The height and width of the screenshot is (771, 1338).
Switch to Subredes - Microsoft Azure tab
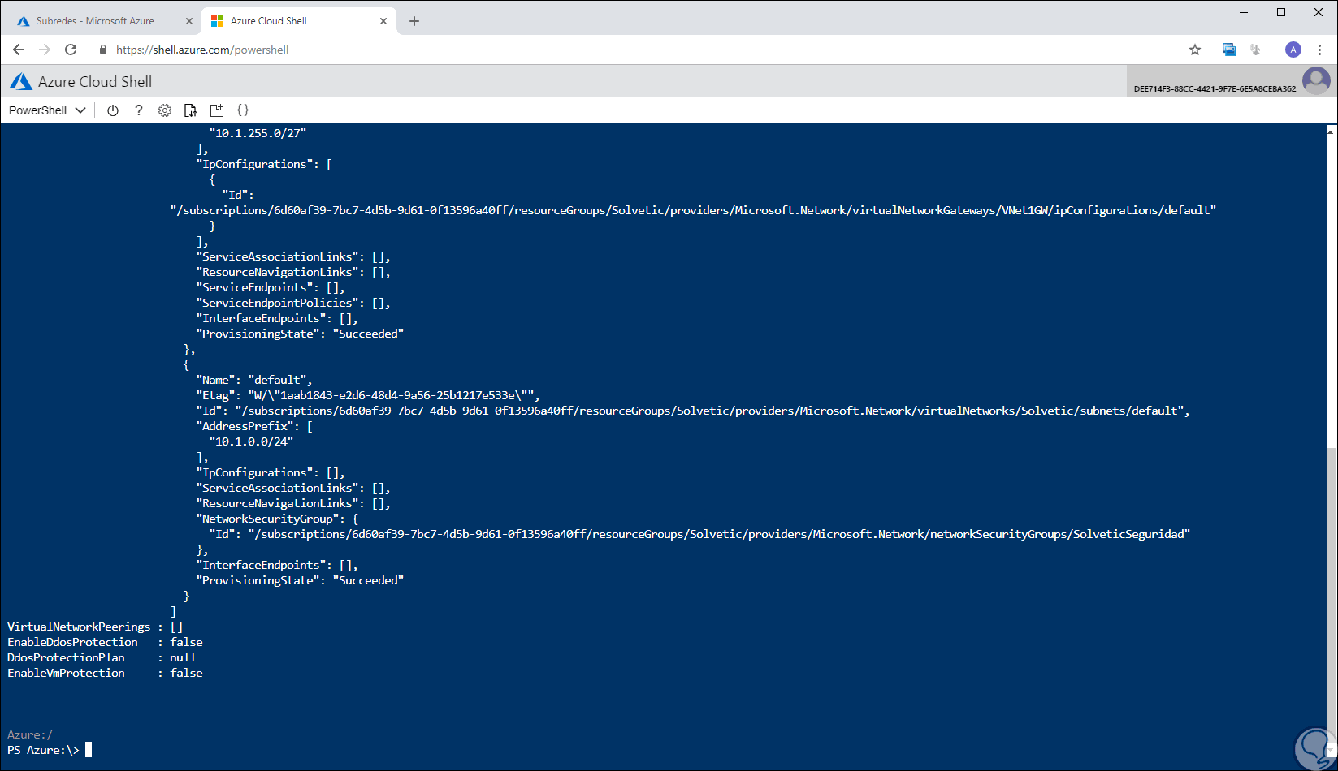click(x=95, y=21)
